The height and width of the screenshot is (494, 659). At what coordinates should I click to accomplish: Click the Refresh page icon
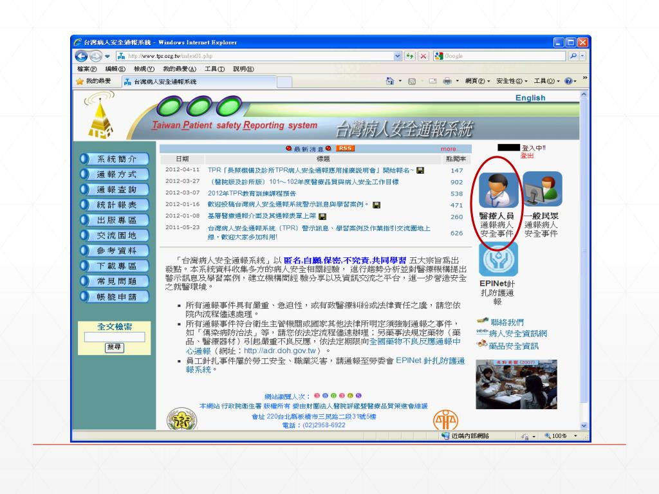(410, 56)
